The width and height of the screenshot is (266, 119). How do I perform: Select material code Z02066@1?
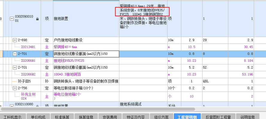point(28,61)
